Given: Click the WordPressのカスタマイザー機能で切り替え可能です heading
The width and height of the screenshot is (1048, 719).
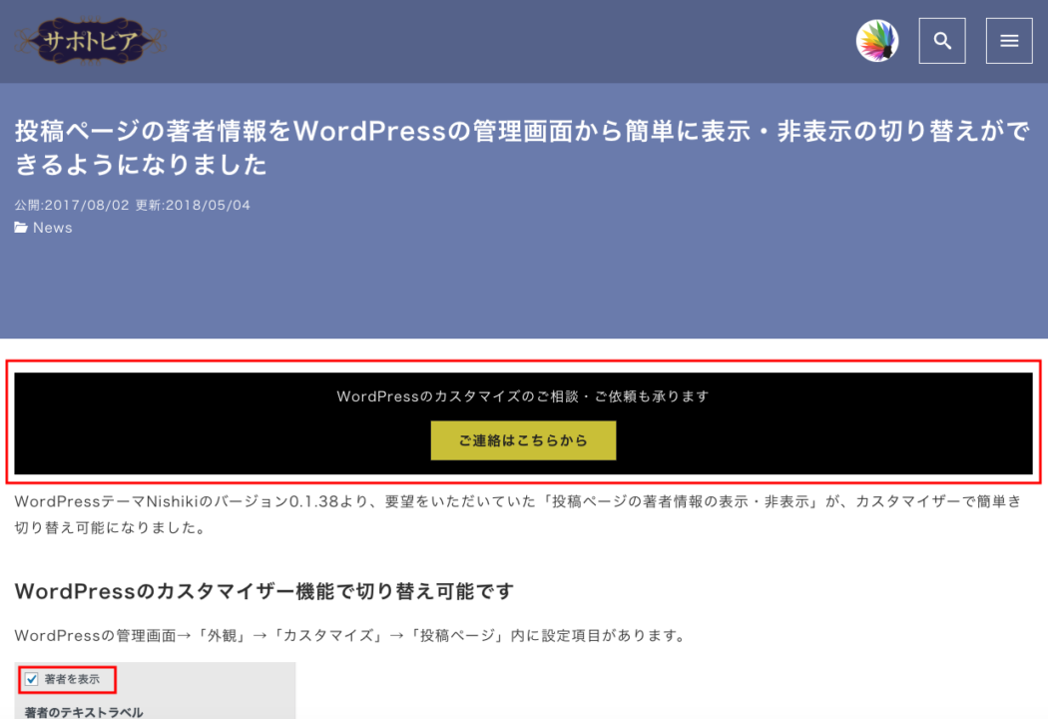Looking at the screenshot, I should coord(264,591).
